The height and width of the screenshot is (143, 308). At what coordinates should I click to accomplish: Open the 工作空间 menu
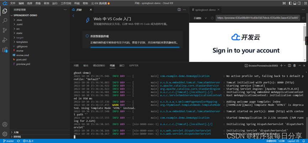pos(66,3)
